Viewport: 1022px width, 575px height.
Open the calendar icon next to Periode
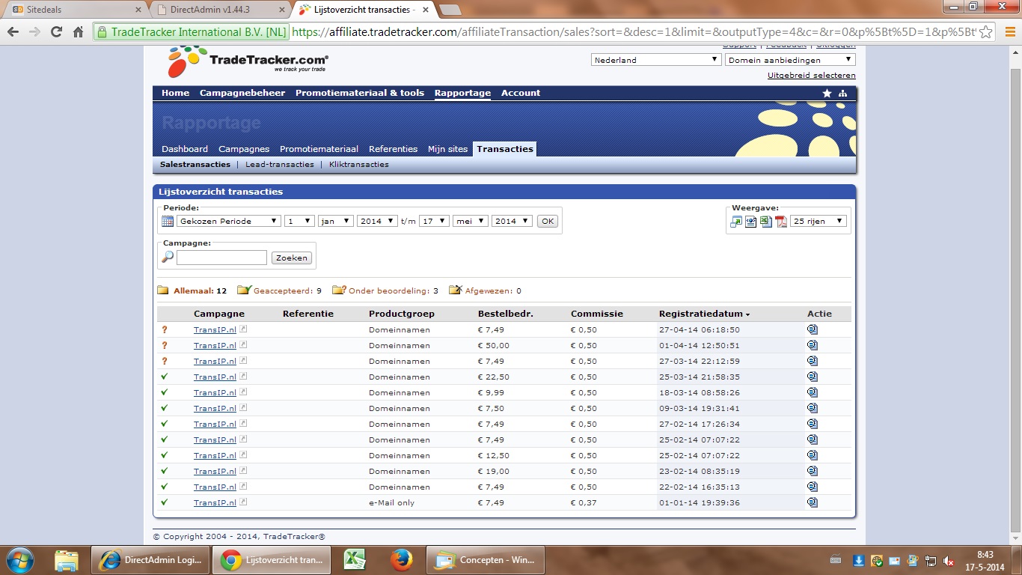[168, 222]
